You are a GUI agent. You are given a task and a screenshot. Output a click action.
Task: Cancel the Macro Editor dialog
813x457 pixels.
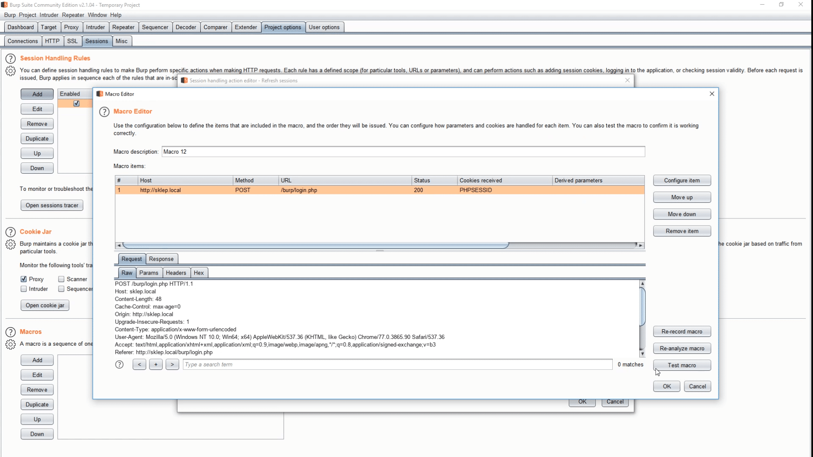pos(697,386)
